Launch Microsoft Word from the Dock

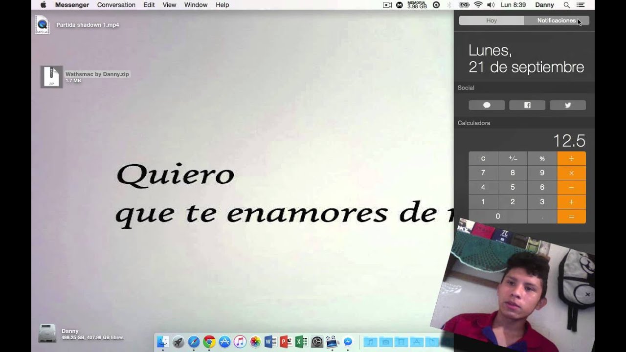click(x=270, y=342)
